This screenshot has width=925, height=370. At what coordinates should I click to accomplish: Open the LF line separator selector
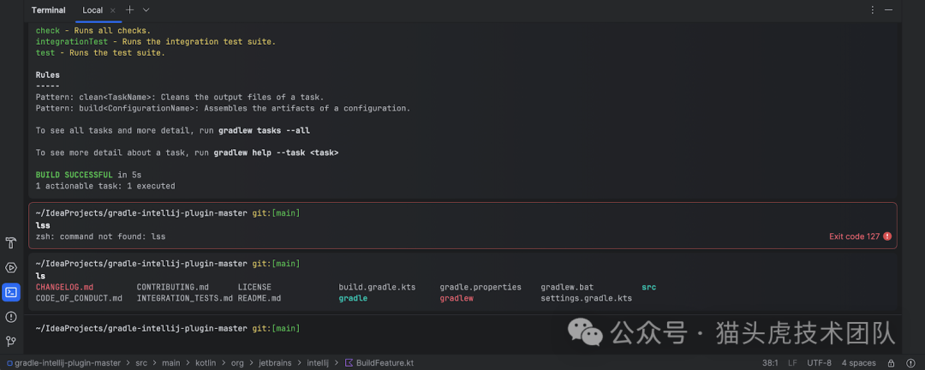(793, 363)
